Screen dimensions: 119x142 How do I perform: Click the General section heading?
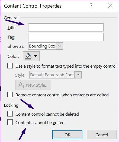point(11,18)
